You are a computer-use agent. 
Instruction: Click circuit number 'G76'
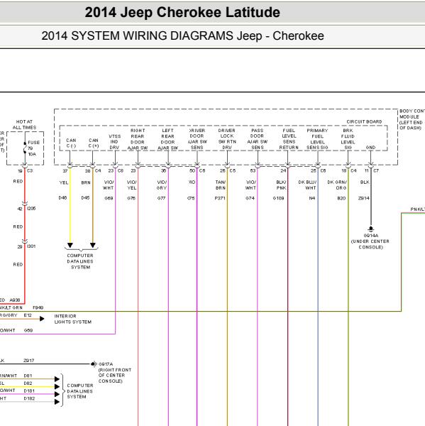pos(131,198)
